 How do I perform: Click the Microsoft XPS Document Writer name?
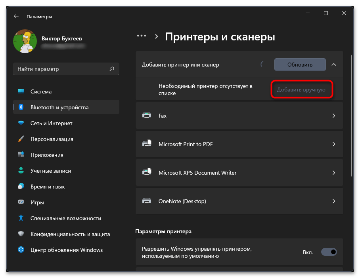click(x=197, y=173)
